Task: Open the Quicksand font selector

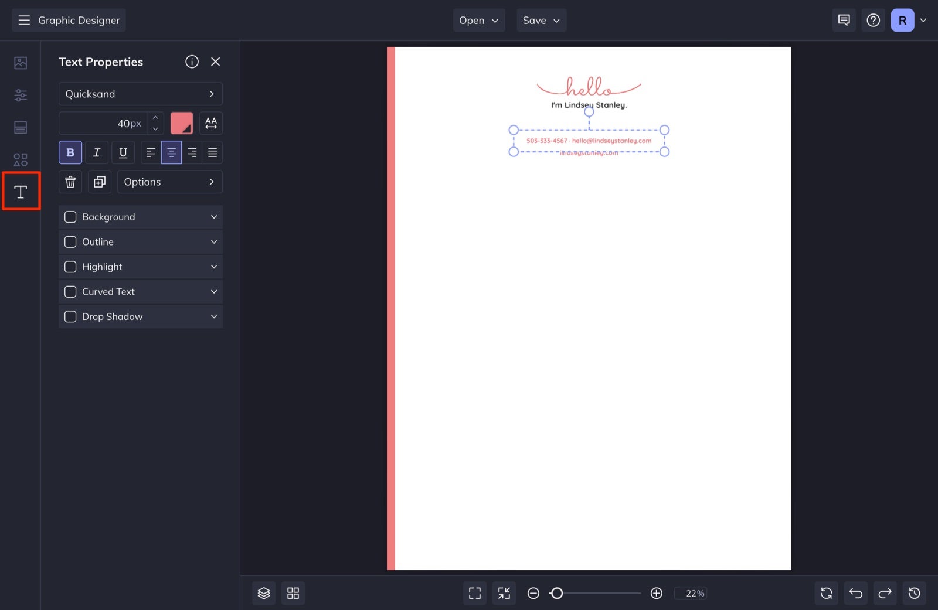Action: click(140, 94)
